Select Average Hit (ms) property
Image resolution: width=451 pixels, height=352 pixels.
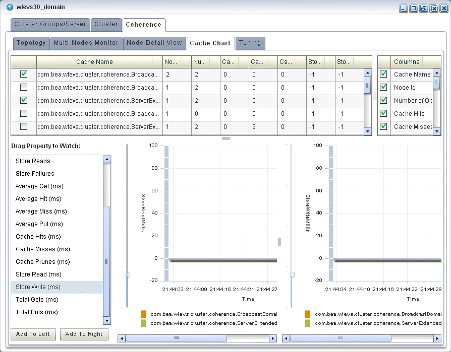pyautogui.click(x=57, y=199)
